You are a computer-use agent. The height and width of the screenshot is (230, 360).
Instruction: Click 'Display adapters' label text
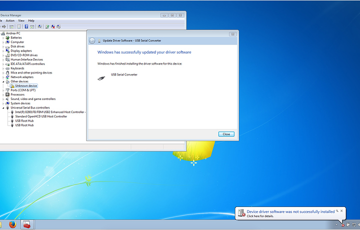point(21,50)
